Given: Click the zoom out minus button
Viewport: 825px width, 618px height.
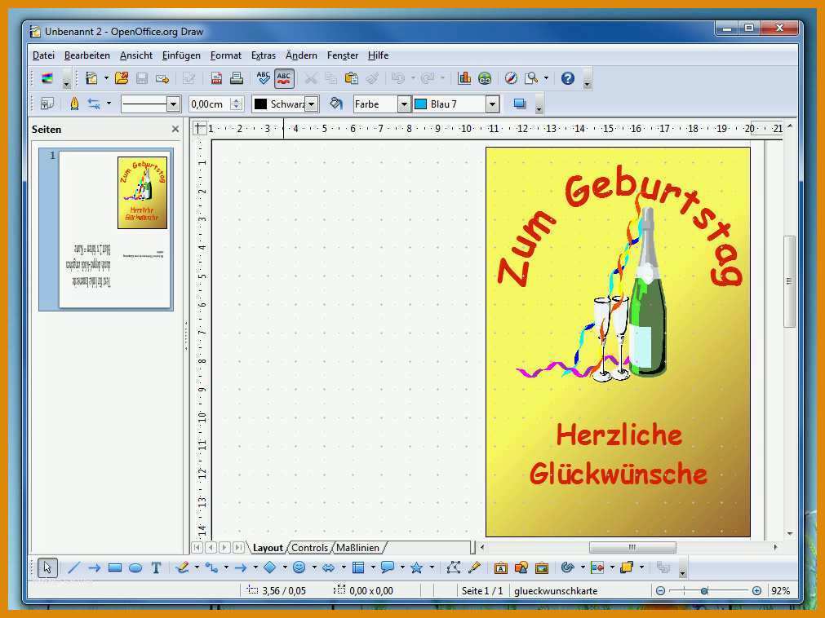Looking at the screenshot, I should pos(660,590).
